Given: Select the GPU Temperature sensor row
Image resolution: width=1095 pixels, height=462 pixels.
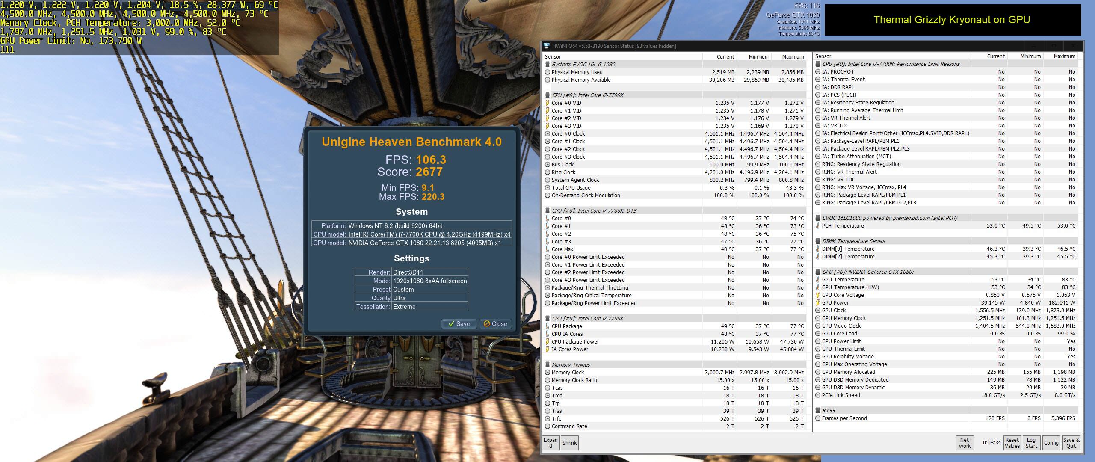Looking at the screenshot, I should point(843,280).
